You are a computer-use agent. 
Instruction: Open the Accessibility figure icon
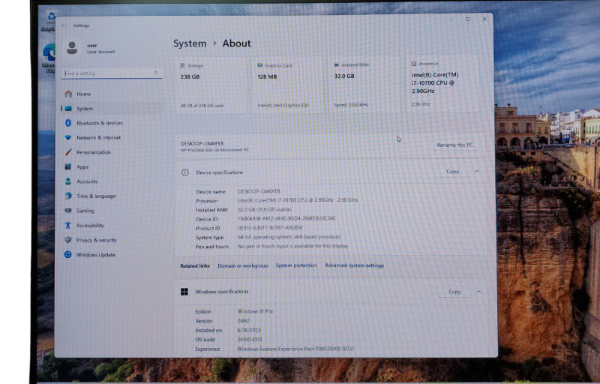coord(67,225)
